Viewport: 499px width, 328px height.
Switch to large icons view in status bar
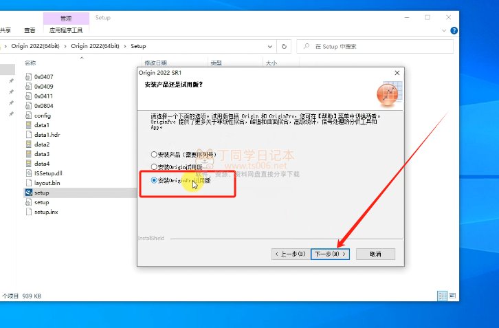point(452,296)
